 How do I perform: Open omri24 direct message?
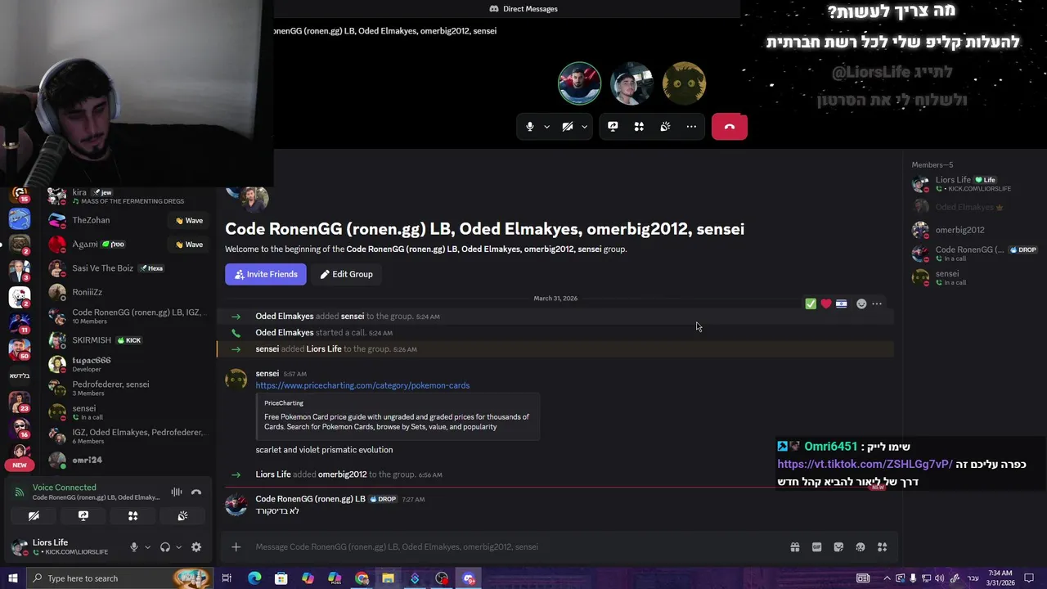pyautogui.click(x=127, y=460)
